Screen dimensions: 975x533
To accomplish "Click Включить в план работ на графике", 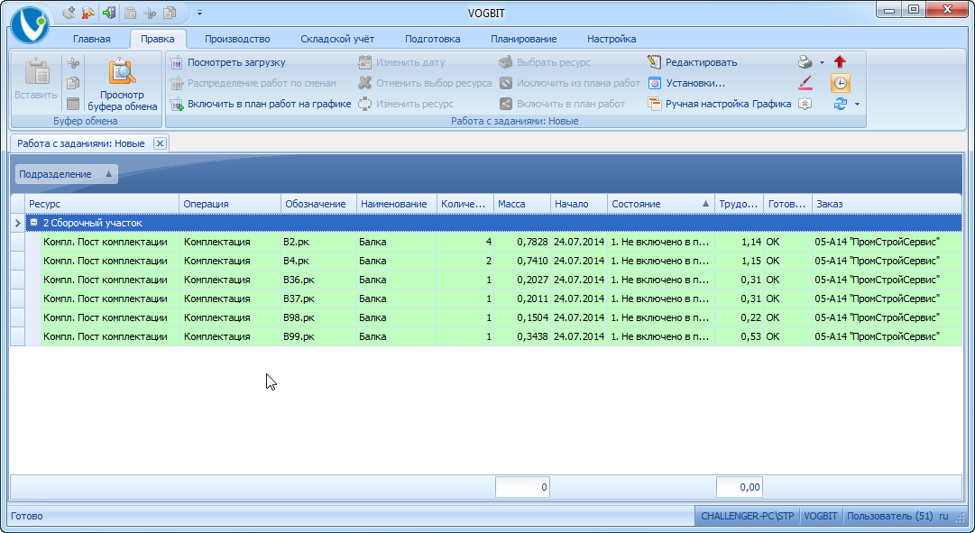I will [261, 104].
